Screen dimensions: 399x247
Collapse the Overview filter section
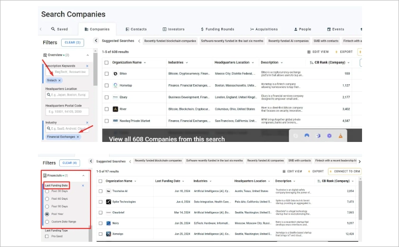click(x=88, y=55)
